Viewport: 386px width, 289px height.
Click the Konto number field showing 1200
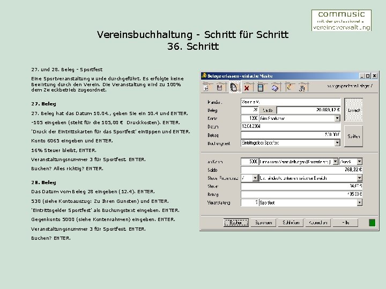250,118
